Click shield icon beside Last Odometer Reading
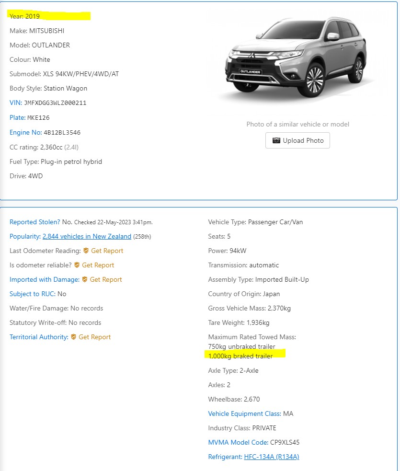Image resolution: width=400 pixels, height=471 pixels. pos(86,251)
